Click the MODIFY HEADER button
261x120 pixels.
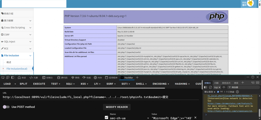[117, 107]
